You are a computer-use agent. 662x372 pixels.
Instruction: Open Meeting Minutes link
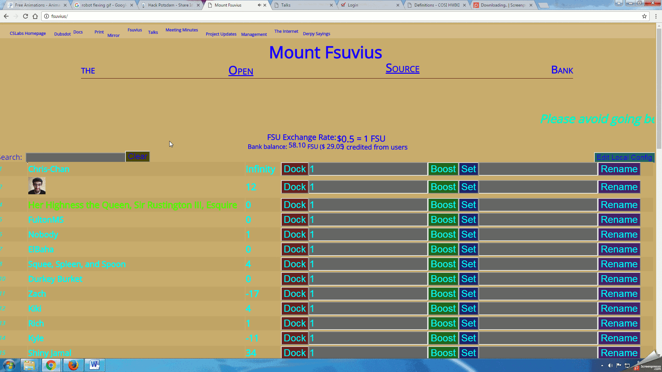pos(182,30)
